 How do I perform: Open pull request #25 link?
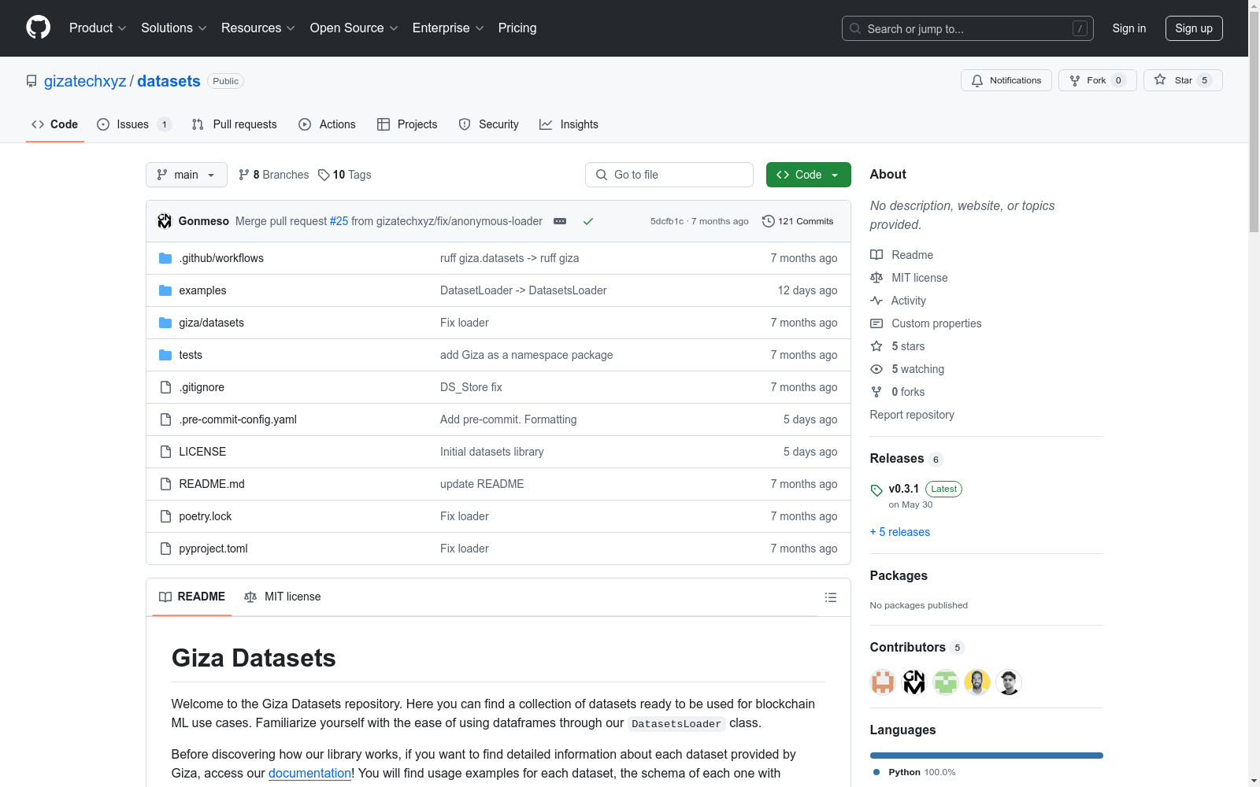pos(339,221)
